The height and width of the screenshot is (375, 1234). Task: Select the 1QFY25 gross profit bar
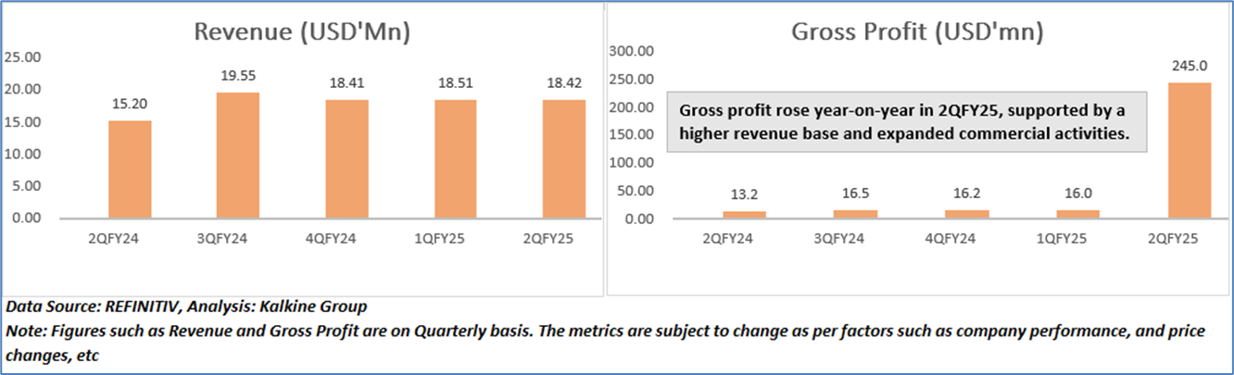[1077, 215]
